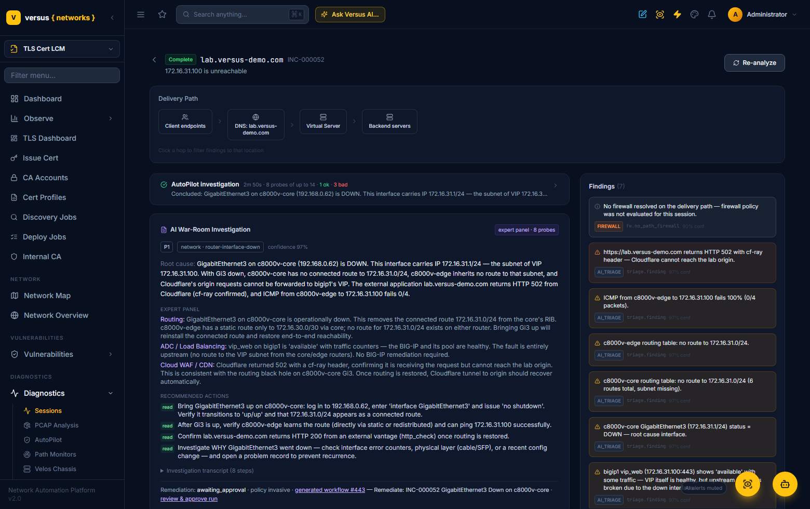This screenshot has width=810, height=509.
Task: Select the Backend servers hop
Action: (389, 122)
